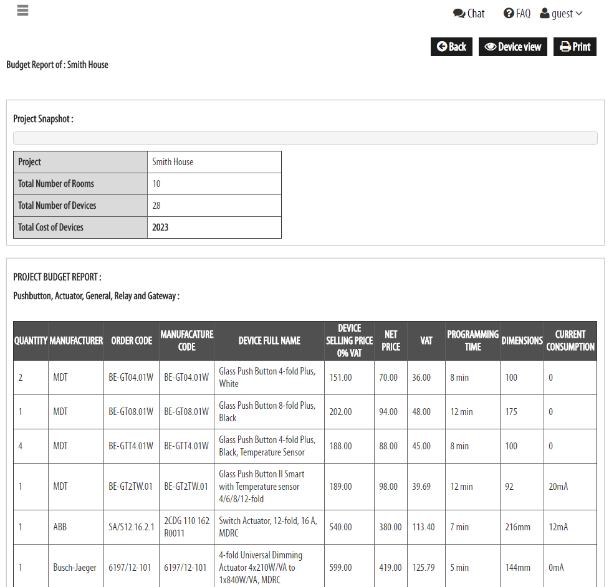Screen dimensions: 609x587
Task: Select manufacture code 2CDG 110 162 R0011
Action: click(187, 527)
